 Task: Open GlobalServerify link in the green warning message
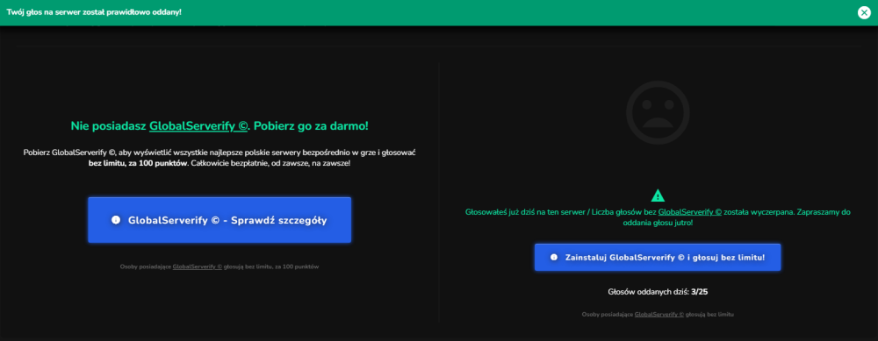[690, 212]
